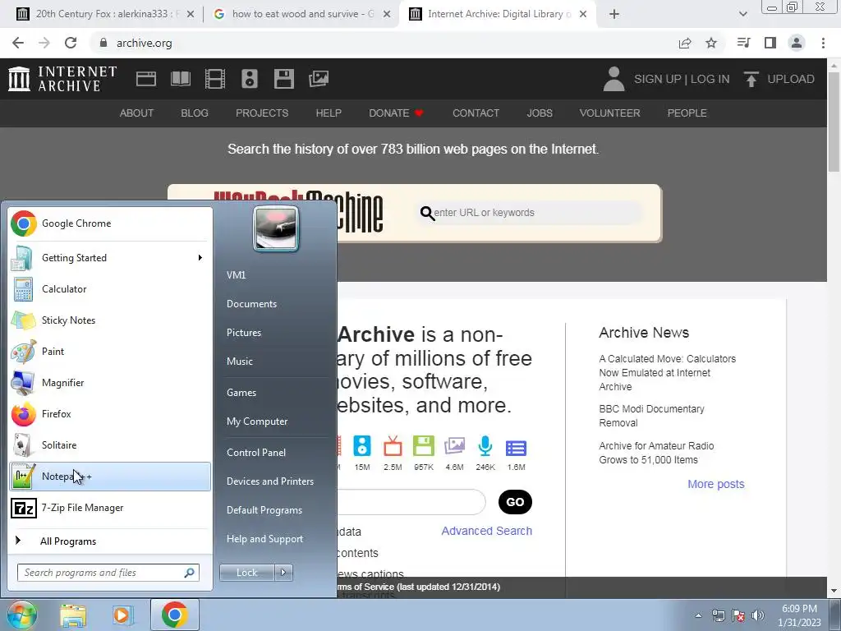Screen dimensions: 841x631
Task: Focus the Search programs and files box
Action: click(108, 573)
